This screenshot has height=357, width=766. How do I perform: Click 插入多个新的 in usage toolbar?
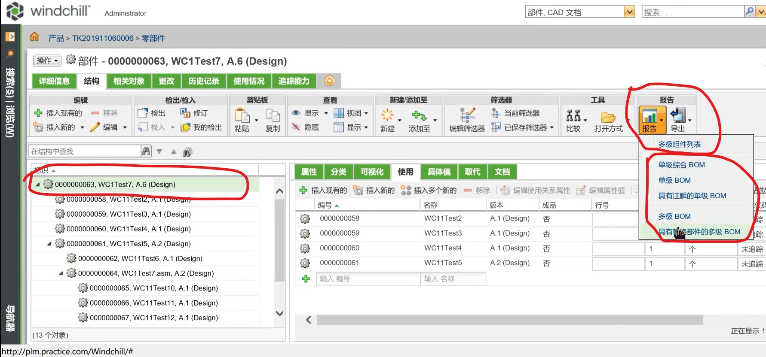(429, 190)
